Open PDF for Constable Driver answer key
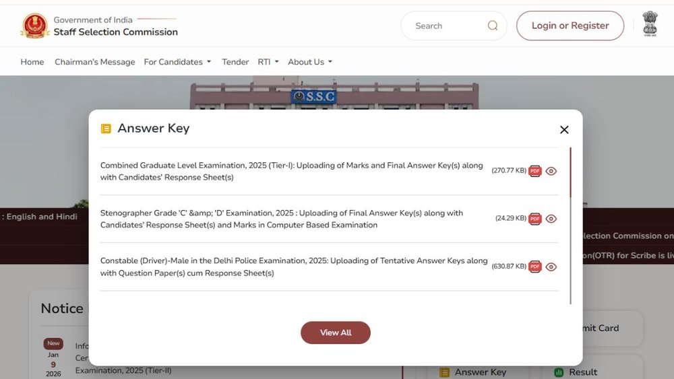Viewport: 674px width, 379px height. pyautogui.click(x=535, y=267)
